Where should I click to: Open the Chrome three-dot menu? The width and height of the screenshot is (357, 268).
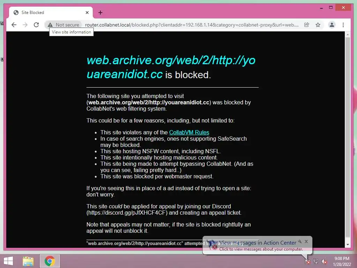click(x=343, y=25)
